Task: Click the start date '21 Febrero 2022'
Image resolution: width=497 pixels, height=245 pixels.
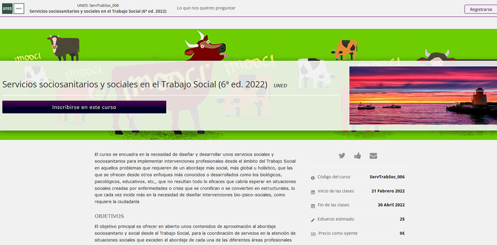Action: pos(388,191)
